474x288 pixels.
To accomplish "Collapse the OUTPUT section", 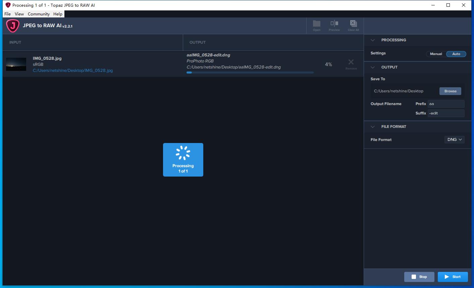I will point(372,67).
